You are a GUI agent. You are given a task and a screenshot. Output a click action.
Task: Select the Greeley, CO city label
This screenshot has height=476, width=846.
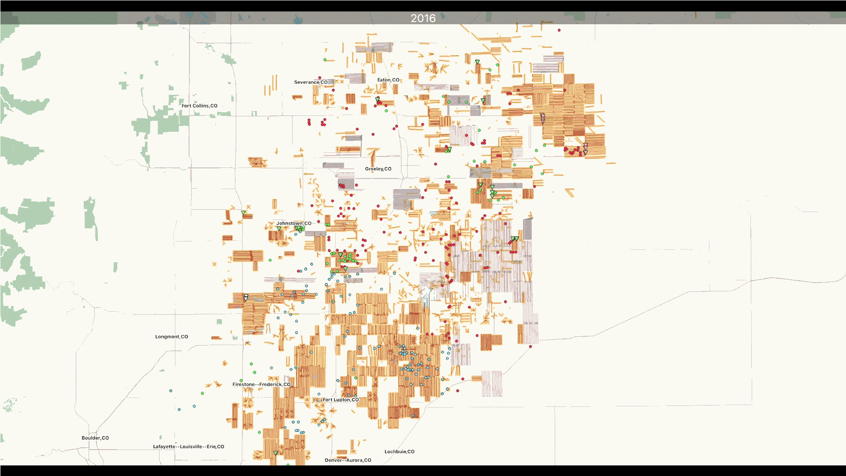click(378, 169)
